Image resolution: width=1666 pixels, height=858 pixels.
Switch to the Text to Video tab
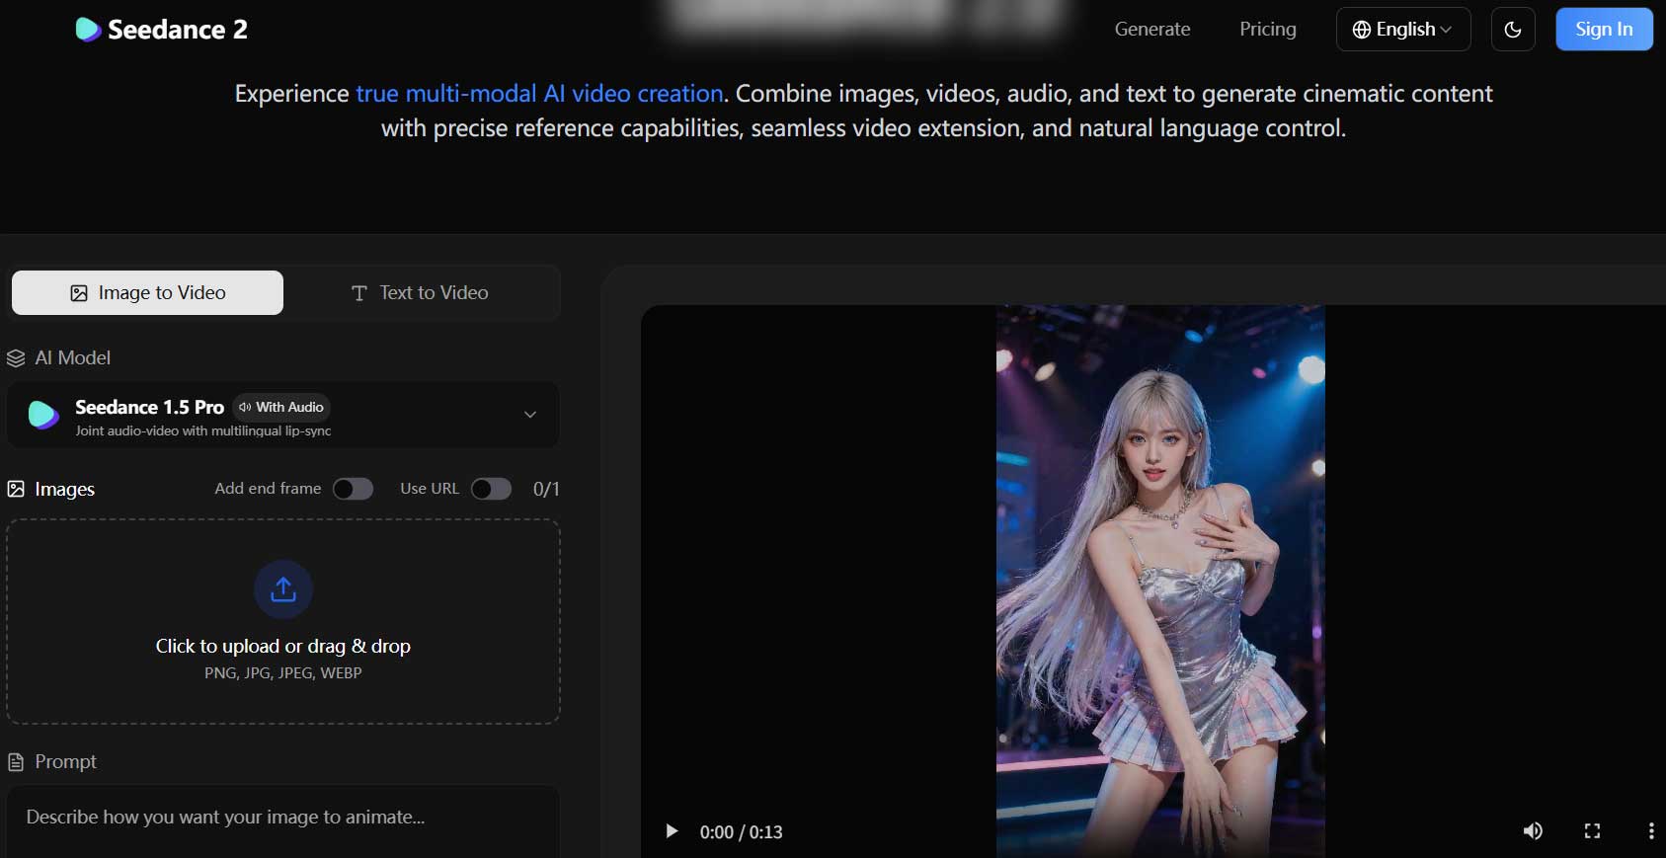pyautogui.click(x=421, y=293)
